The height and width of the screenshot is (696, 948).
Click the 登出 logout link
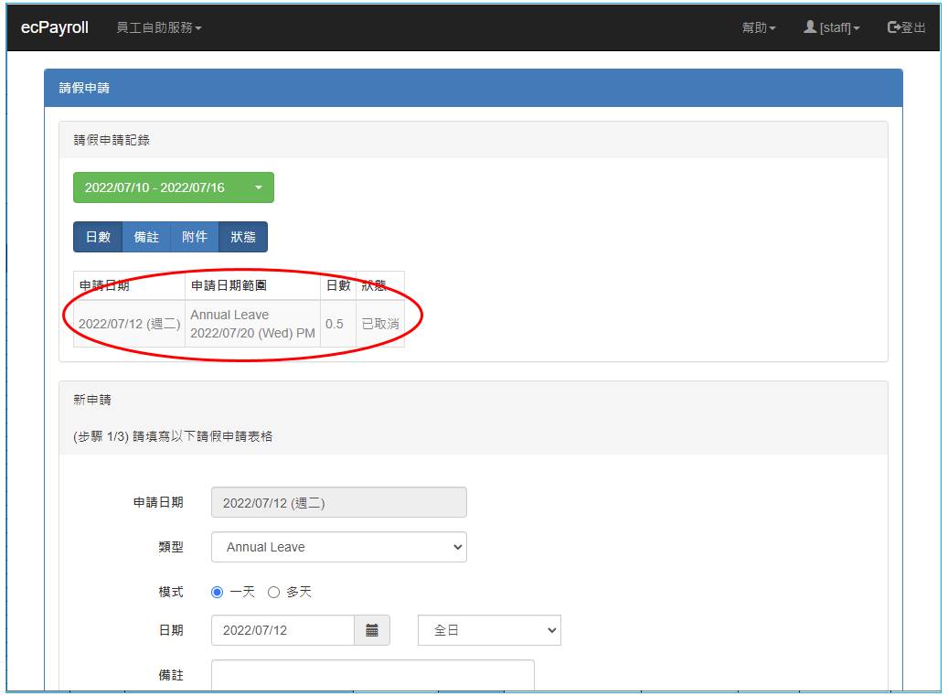tap(906, 27)
